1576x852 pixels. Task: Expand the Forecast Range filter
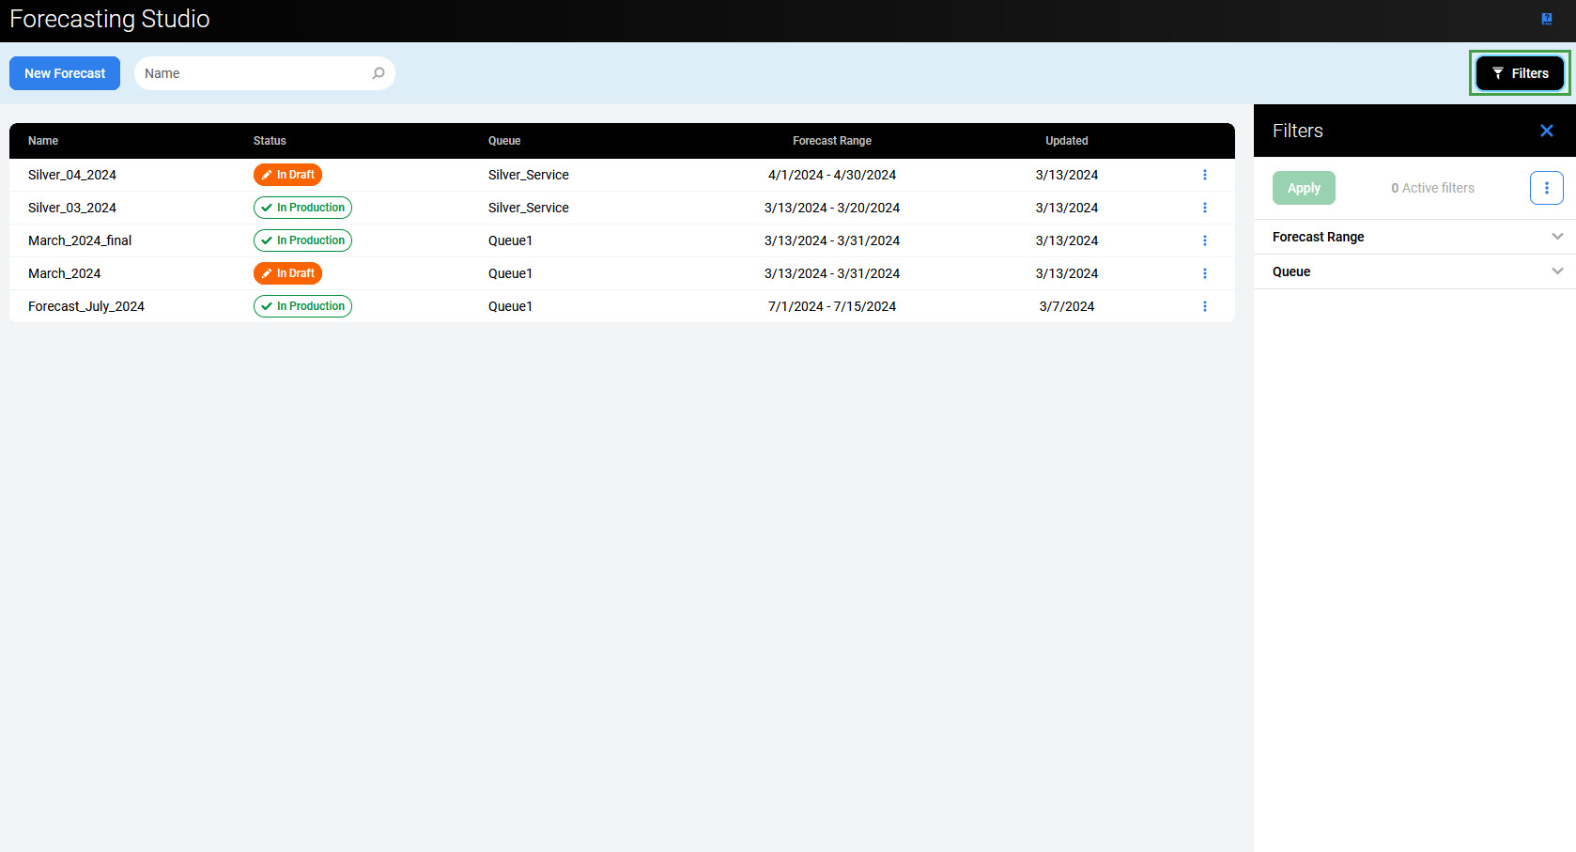coord(1414,237)
